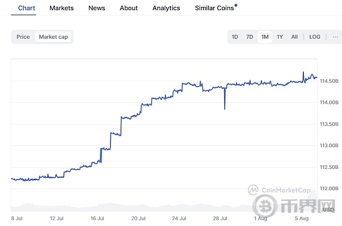Click the CoinMarketCap watermark logo
The image size is (342, 226).
tap(279, 190)
